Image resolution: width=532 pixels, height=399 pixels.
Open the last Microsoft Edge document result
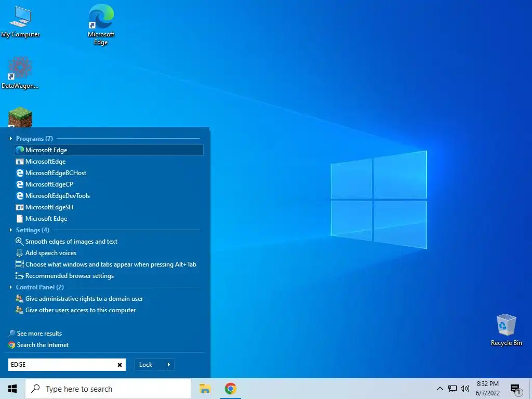(x=109, y=219)
